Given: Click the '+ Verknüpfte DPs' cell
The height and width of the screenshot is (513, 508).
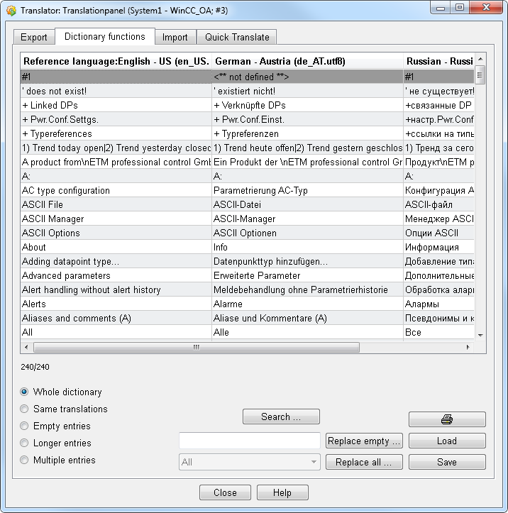Looking at the screenshot, I should tap(307, 105).
